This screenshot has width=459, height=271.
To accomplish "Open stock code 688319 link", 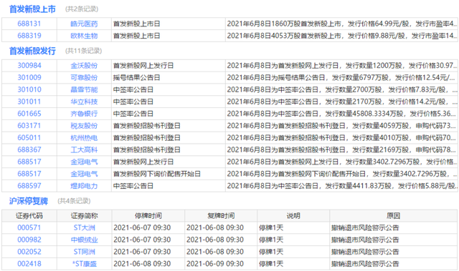I will [29, 36].
